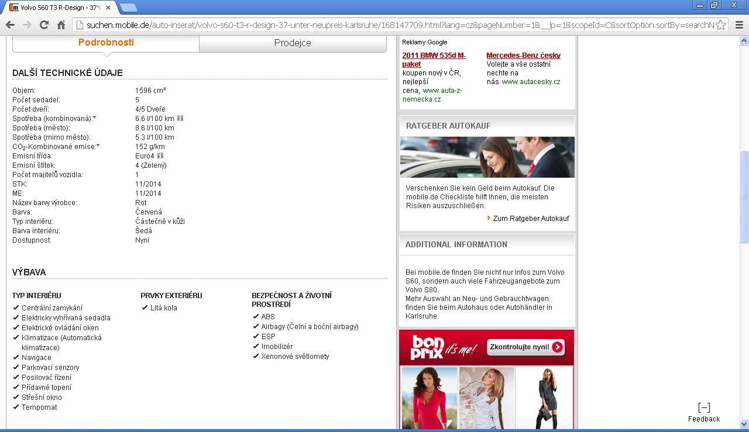
Task: Switch to the Prodejce tab
Action: click(x=293, y=43)
